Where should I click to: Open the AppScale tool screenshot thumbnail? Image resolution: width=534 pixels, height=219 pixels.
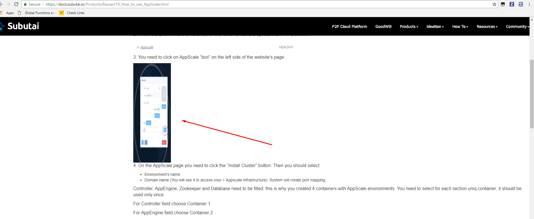(152, 113)
